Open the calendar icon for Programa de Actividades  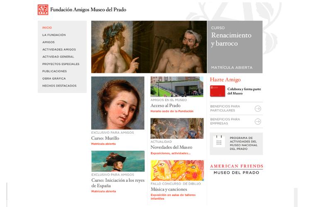[x=219, y=142]
